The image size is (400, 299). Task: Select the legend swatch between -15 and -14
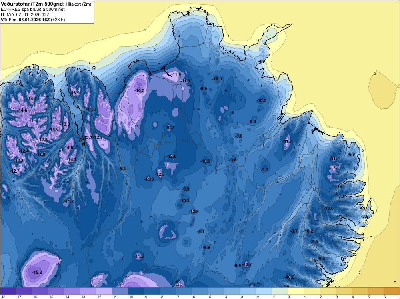tap(56, 291)
